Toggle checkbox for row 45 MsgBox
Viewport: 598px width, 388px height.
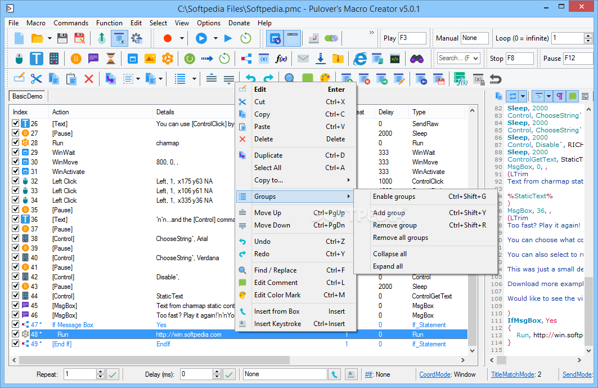(x=15, y=306)
